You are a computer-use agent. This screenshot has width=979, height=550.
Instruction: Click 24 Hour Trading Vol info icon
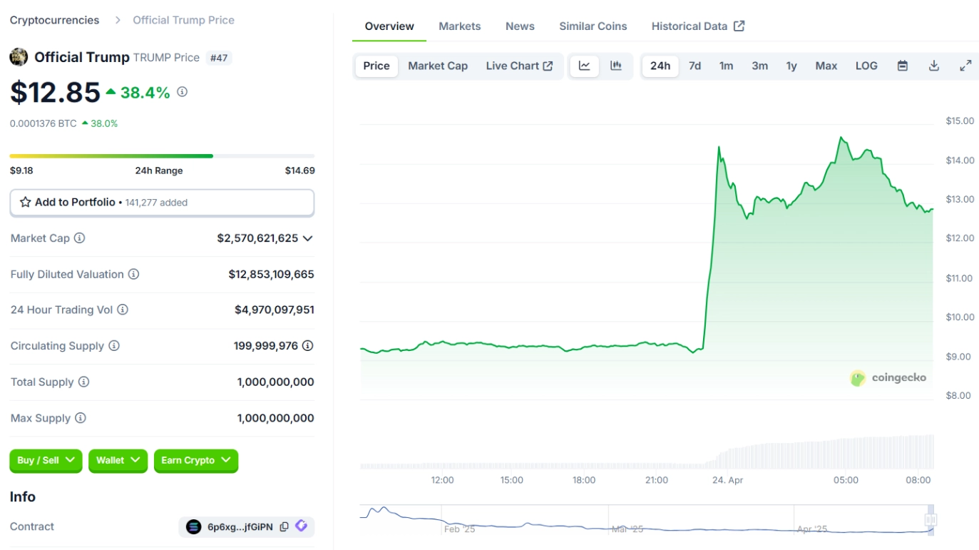123,310
